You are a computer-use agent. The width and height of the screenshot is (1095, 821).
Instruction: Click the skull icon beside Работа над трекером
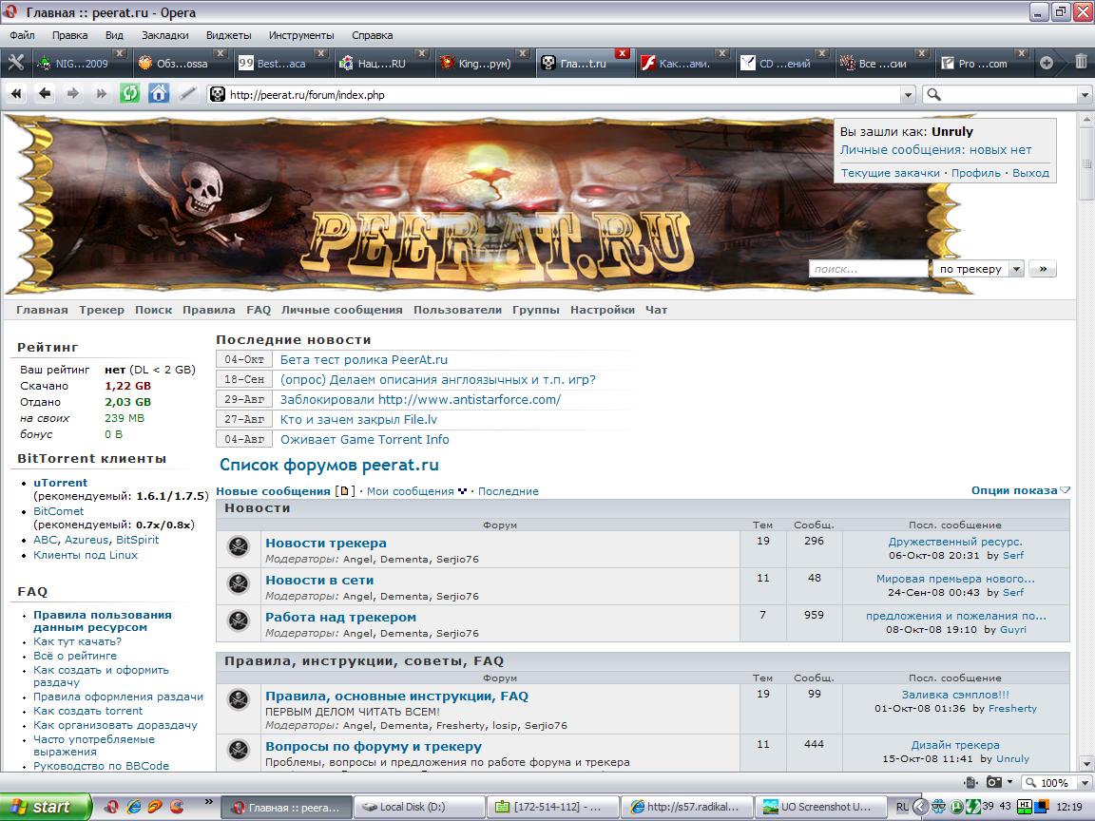pyautogui.click(x=239, y=620)
